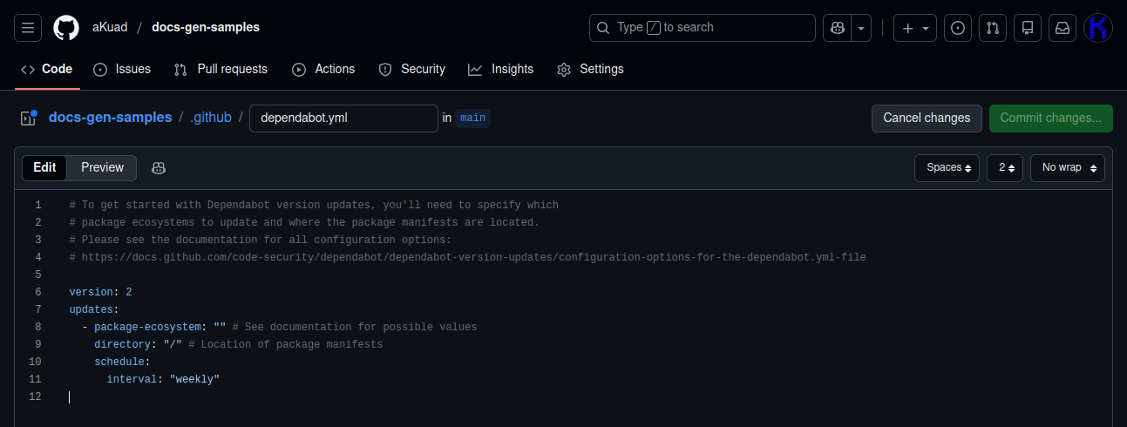Cancel changes to the file
This screenshot has width=1127, height=427.
927,118
